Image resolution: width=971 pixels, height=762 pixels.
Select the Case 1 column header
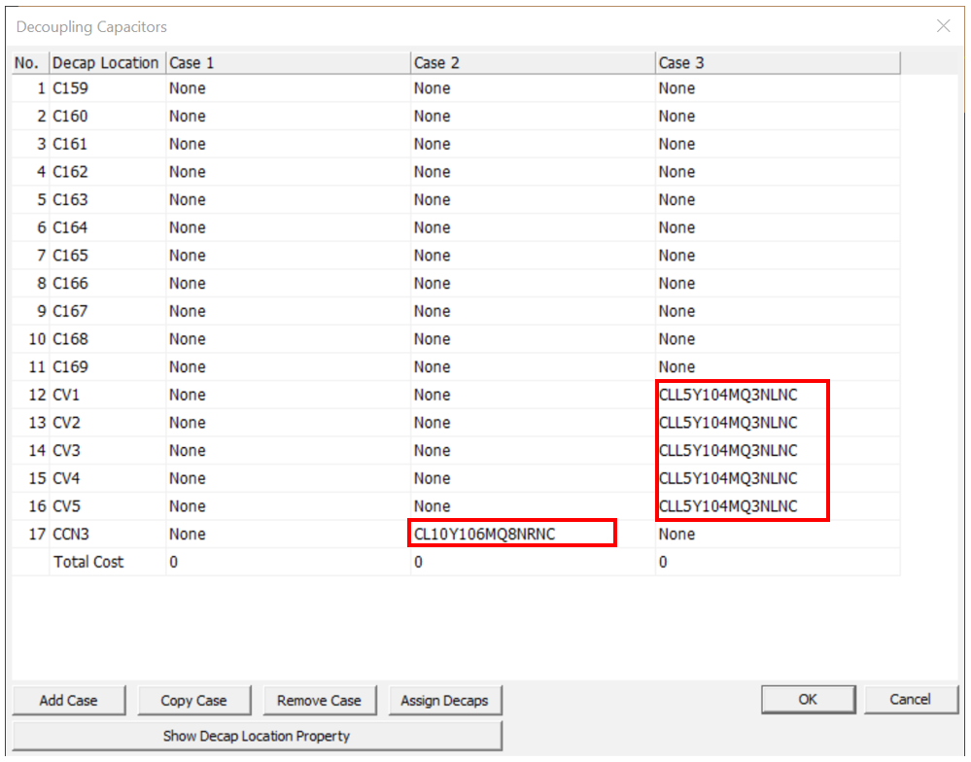tap(288, 63)
